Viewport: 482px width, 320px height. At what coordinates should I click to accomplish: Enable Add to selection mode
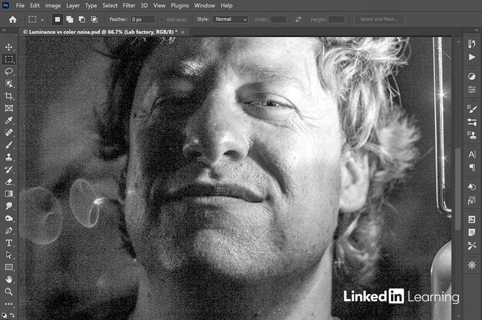(70, 19)
